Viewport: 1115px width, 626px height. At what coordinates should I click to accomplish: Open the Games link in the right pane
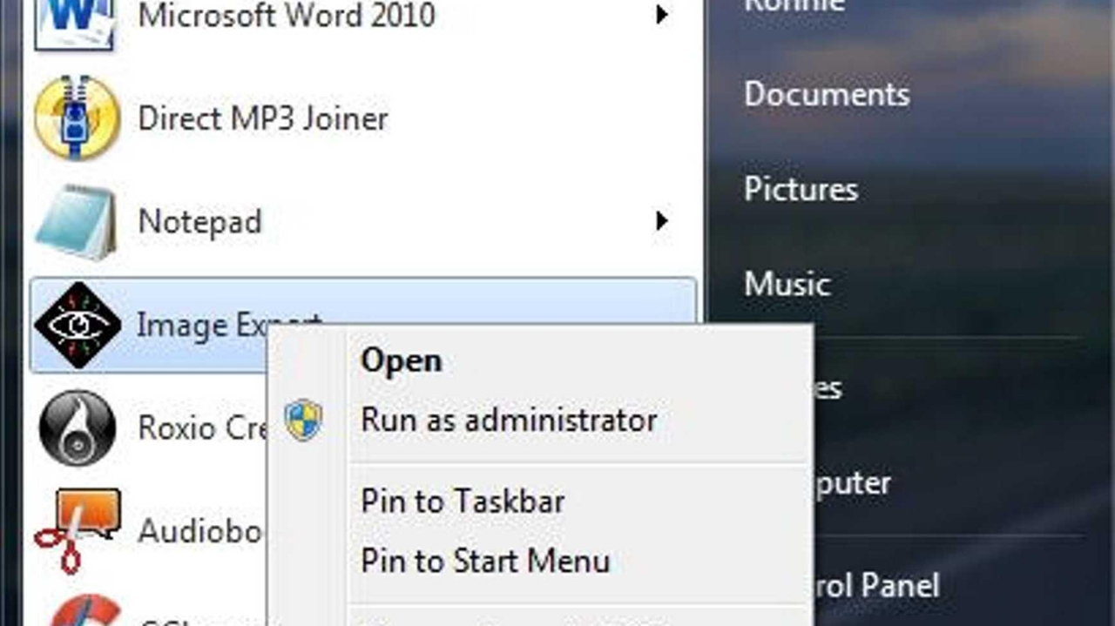pyautogui.click(x=828, y=387)
